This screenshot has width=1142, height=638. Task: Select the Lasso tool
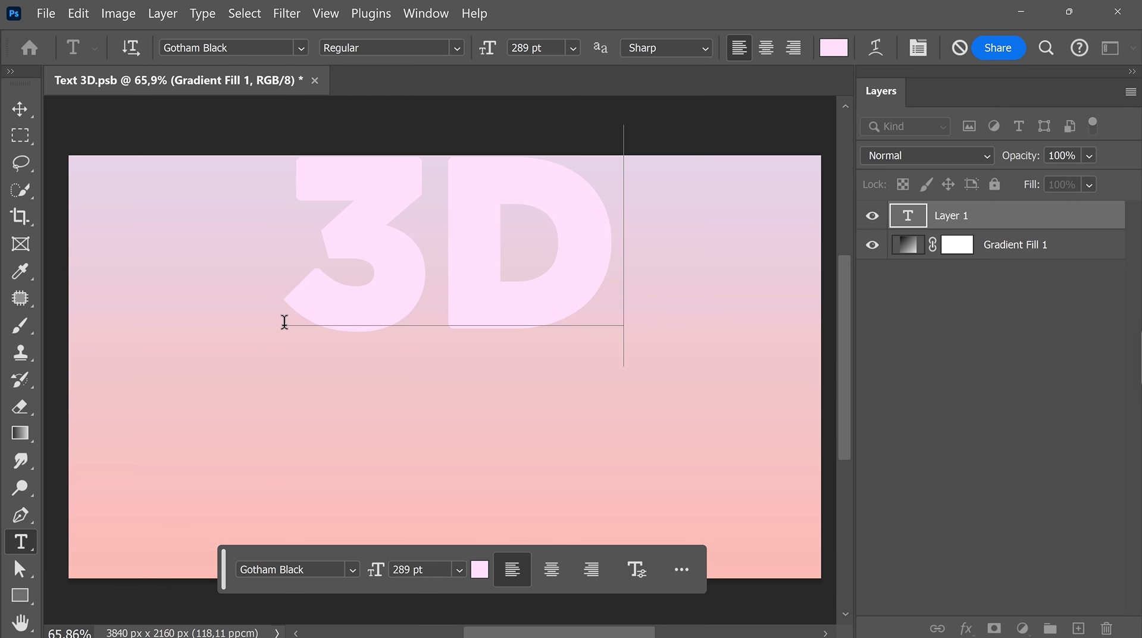(x=20, y=163)
